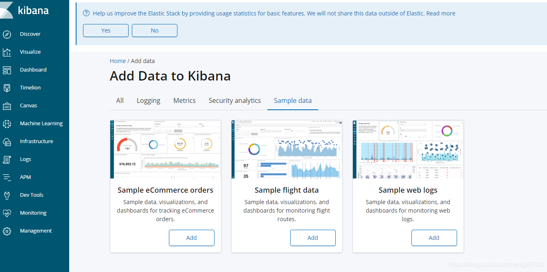Select the Timelion icon
Viewport: 547px width, 272px height.
pyautogui.click(x=7, y=88)
